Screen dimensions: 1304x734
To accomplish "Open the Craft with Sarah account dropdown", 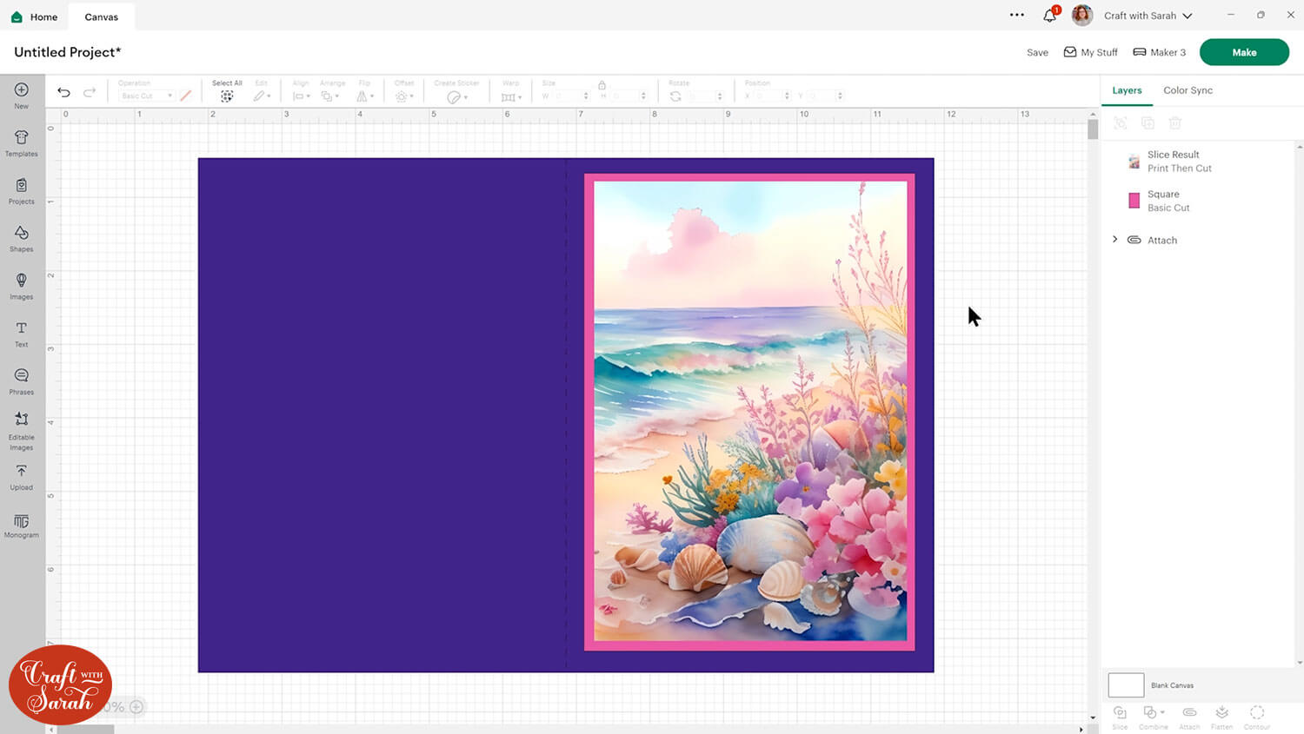I will (1148, 16).
